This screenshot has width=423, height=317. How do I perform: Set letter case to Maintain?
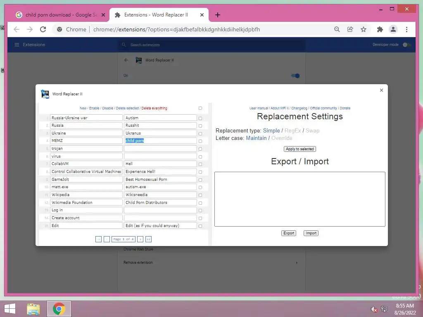[256, 138]
